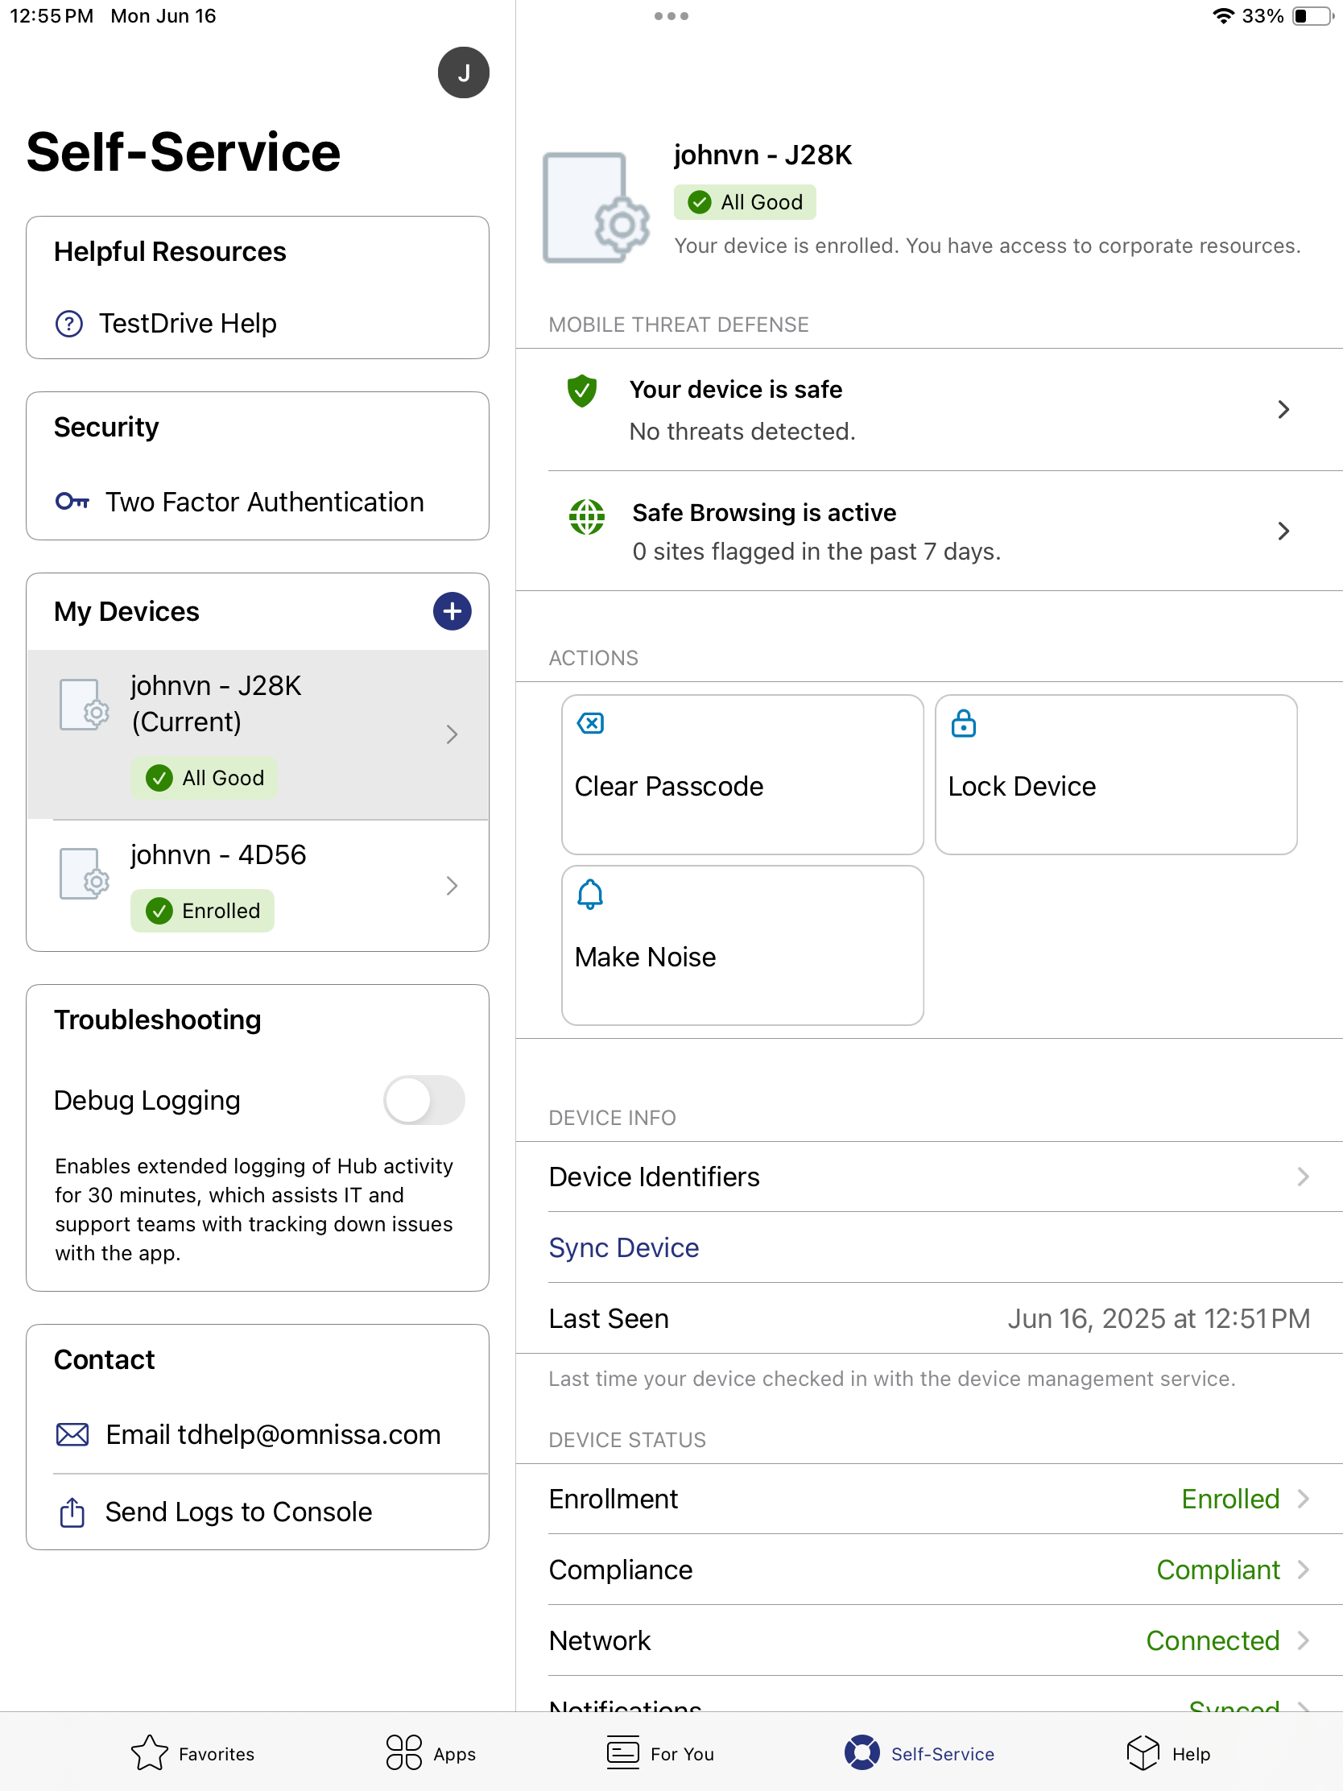1343x1791 pixels.
Task: Tap the TestDrive Help question icon
Action: click(68, 324)
